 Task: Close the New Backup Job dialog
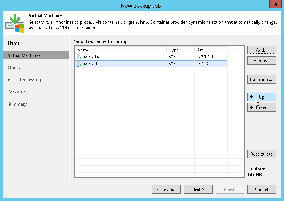point(274,5)
